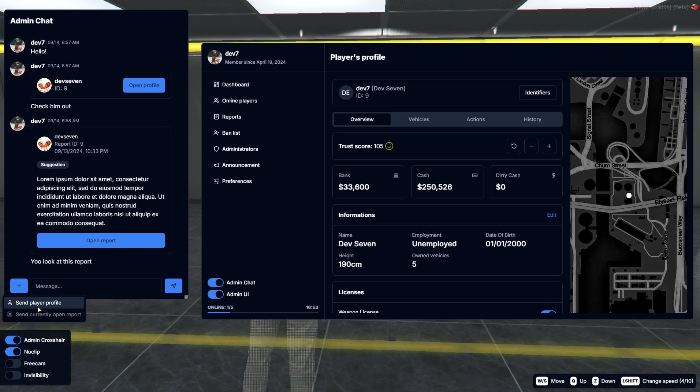
Task: Open devseven's profile from chat
Action: coord(144,85)
